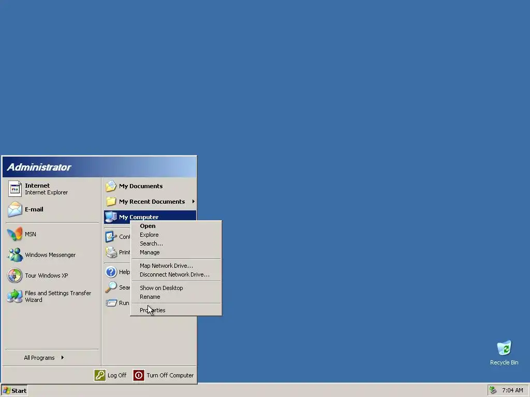Click the Log Off key icon
The width and height of the screenshot is (530, 397).
(100, 375)
